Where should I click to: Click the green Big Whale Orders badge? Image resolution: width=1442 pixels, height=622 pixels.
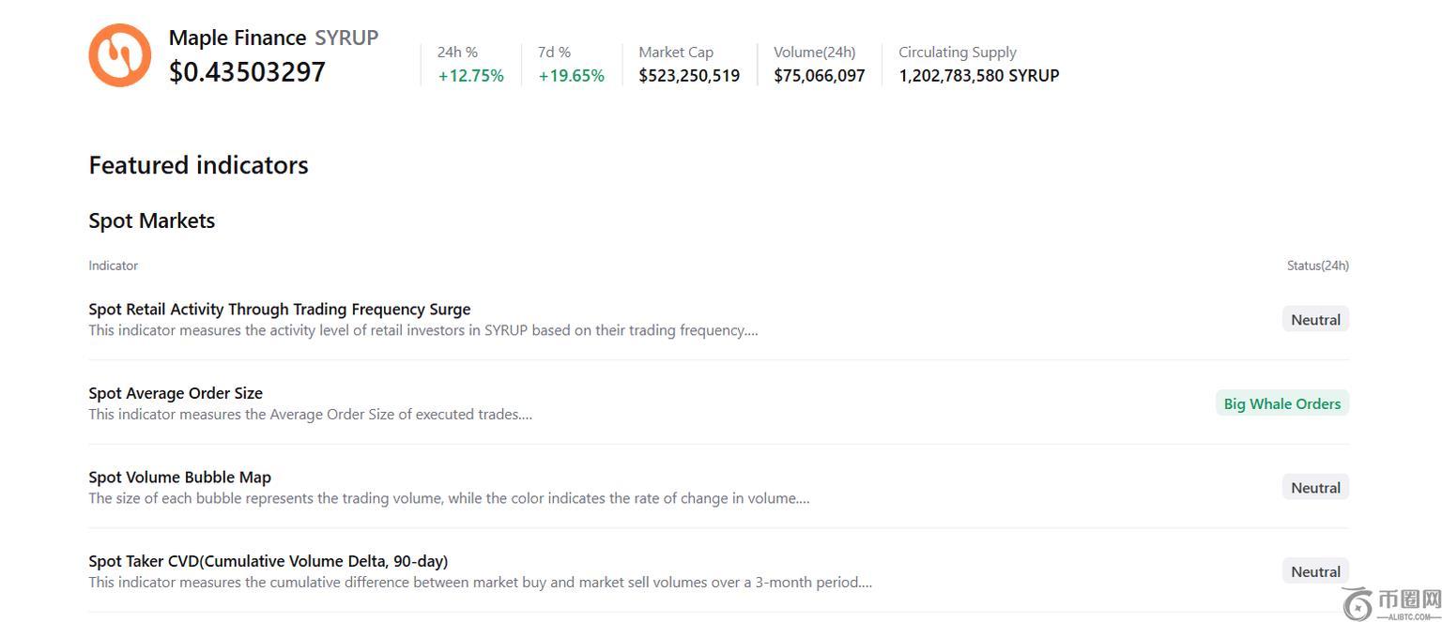coord(1281,403)
